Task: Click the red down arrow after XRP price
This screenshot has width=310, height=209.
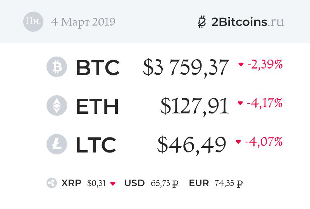Action: coord(113,183)
